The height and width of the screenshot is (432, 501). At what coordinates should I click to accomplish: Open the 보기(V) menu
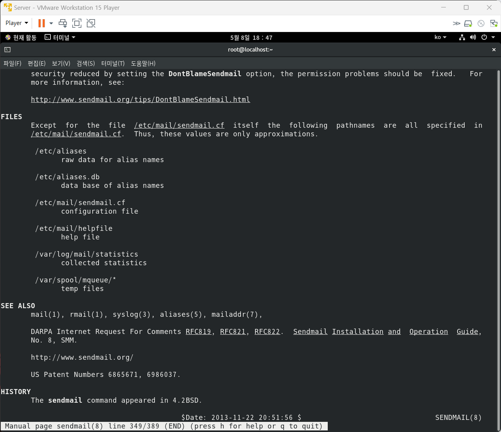61,63
